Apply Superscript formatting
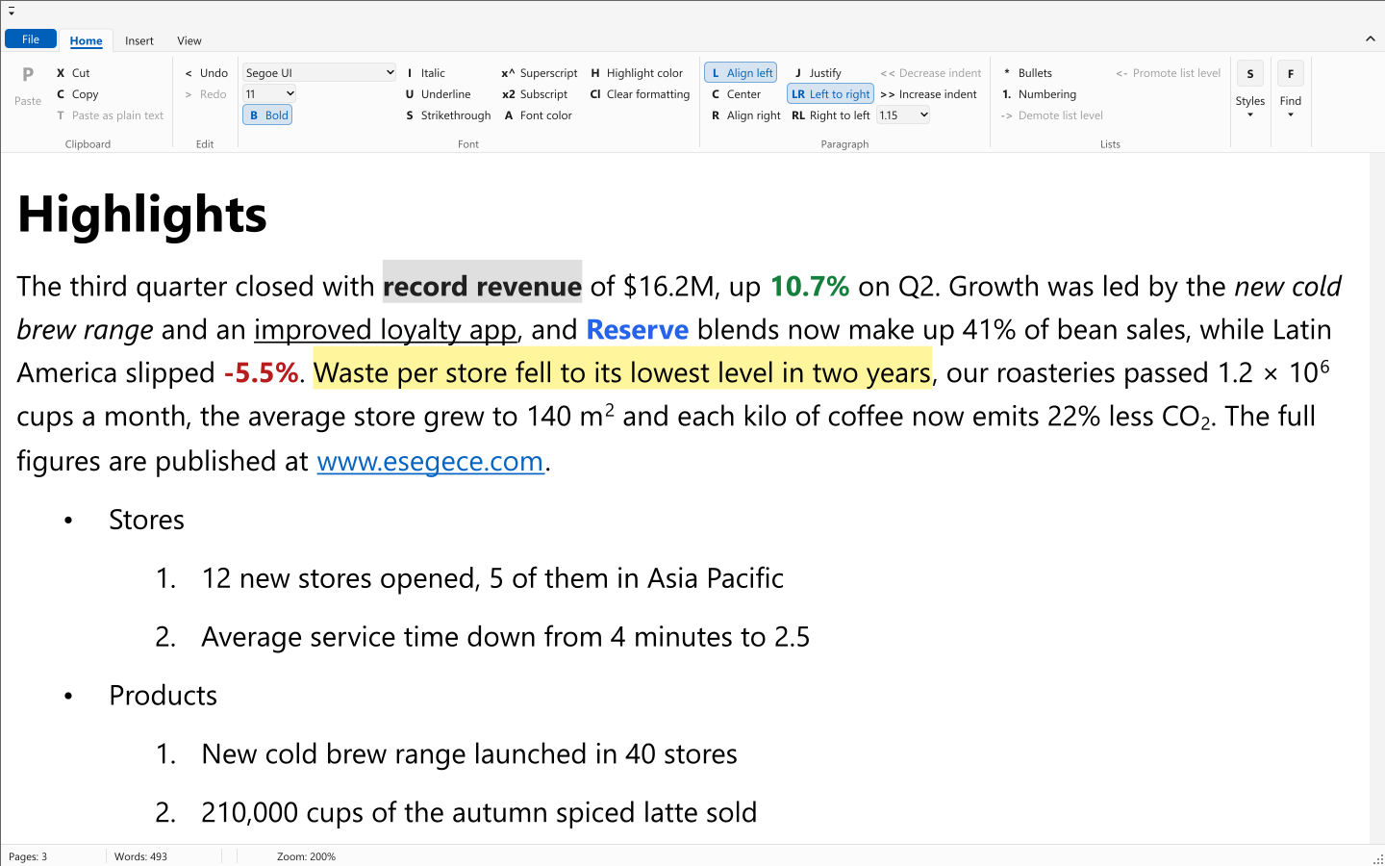The image size is (1385, 866). coord(540,73)
